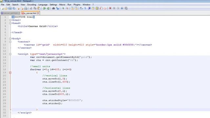Open the Language menu

coord(43,5)
